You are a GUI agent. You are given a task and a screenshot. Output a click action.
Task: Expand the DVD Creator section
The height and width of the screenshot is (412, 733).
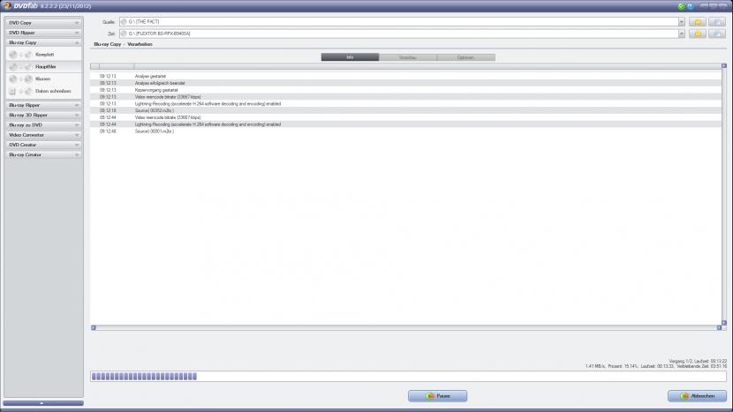point(44,145)
